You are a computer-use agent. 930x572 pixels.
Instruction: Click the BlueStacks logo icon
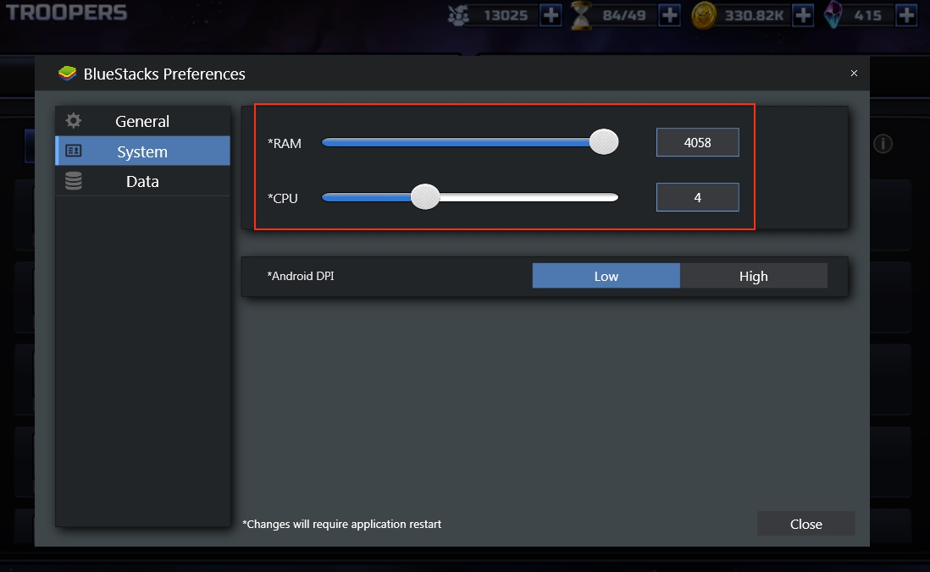coord(67,74)
